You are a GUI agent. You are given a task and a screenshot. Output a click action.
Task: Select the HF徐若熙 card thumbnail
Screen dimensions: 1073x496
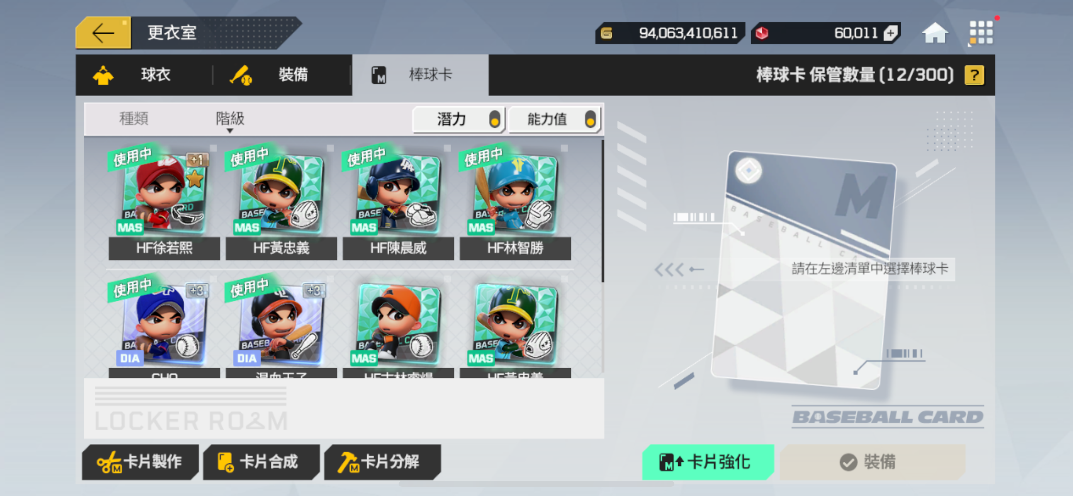(164, 202)
